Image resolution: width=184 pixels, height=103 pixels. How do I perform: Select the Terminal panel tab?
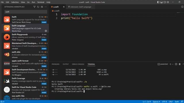click(x=91, y=64)
